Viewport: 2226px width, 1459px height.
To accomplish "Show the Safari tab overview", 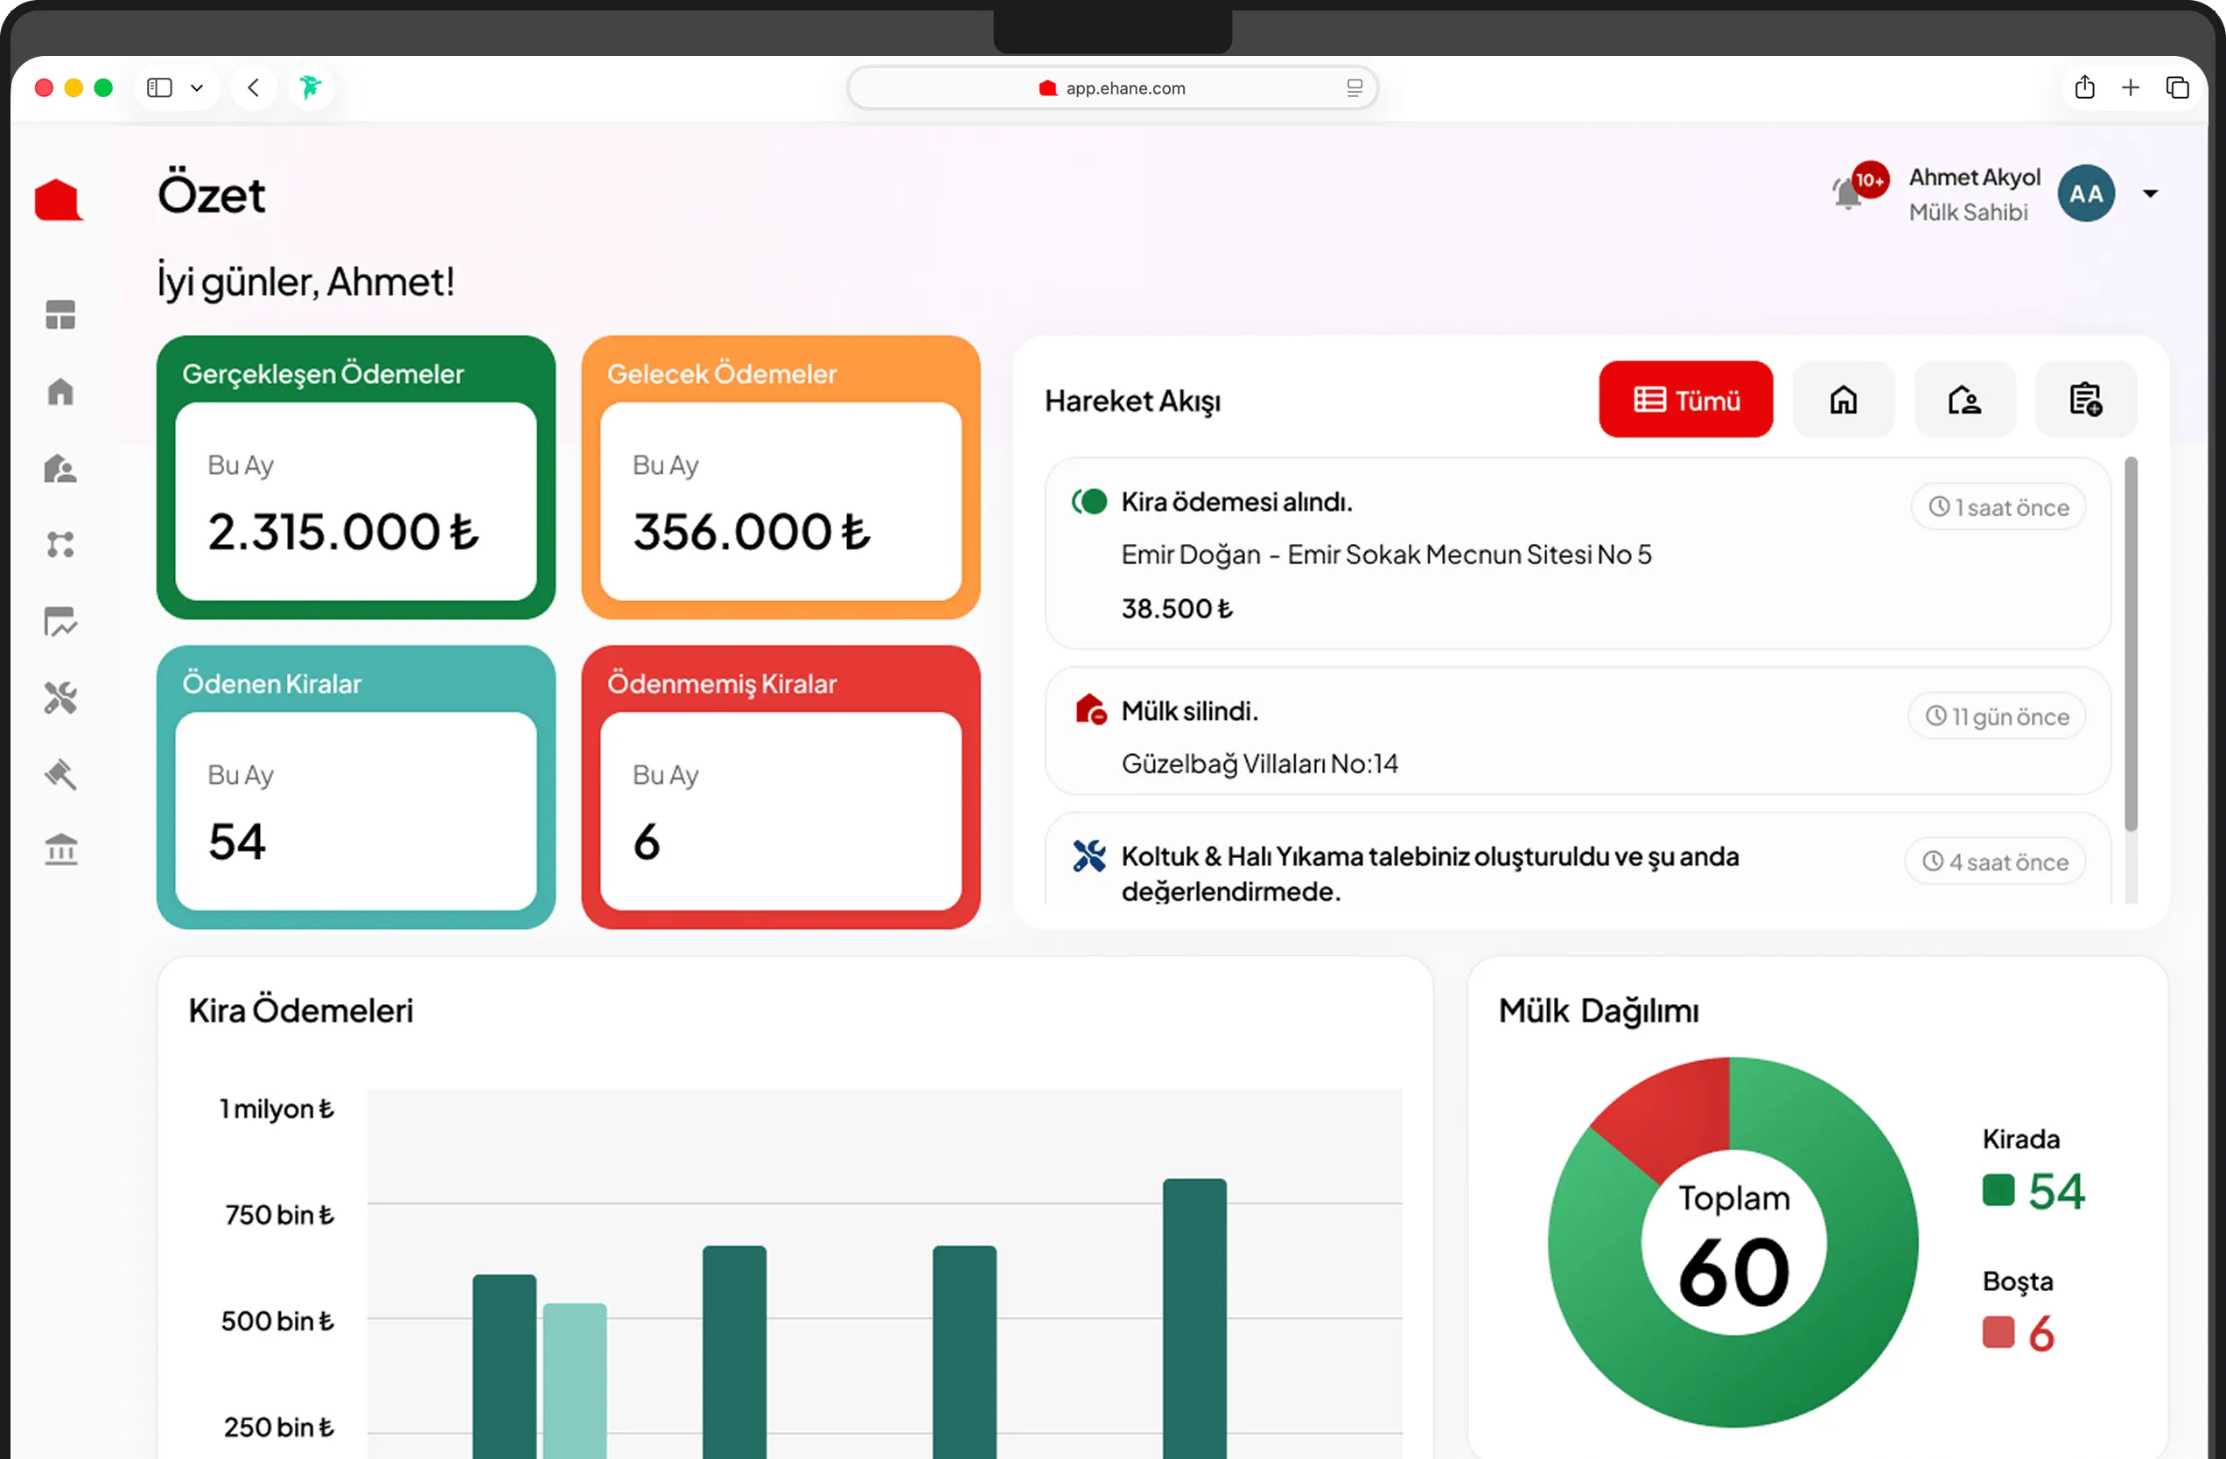I will (2177, 88).
